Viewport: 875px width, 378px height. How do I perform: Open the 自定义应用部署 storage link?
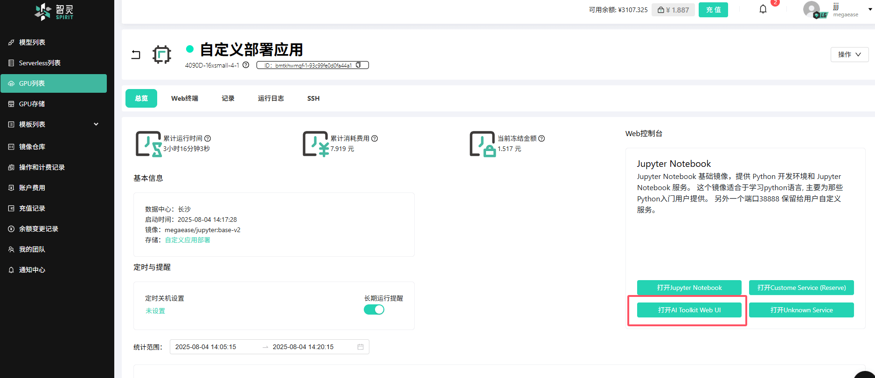(x=187, y=240)
